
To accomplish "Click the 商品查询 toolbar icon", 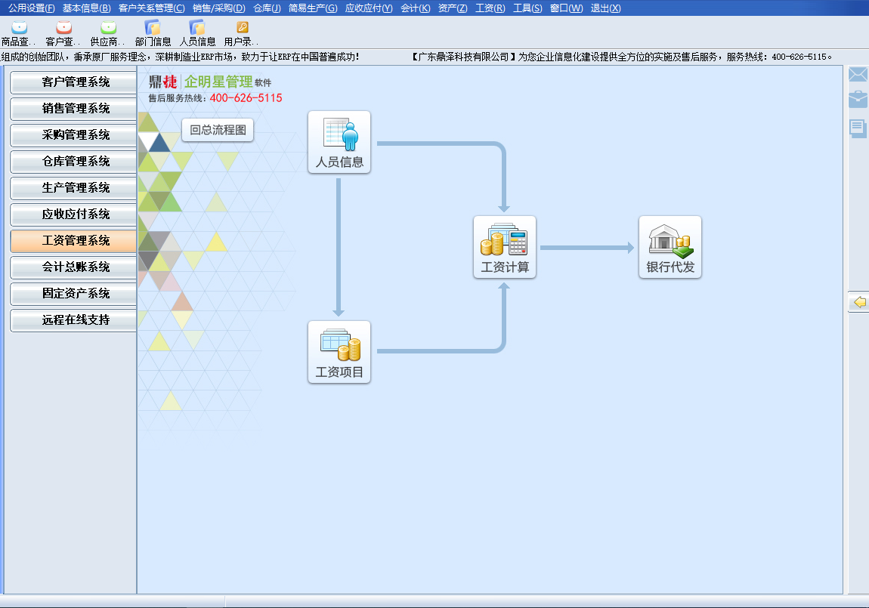I will (19, 29).
